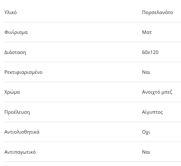Select the Οχι value for Αντιολισθητικά
This screenshot has height=166, width=181.
click(x=146, y=132)
